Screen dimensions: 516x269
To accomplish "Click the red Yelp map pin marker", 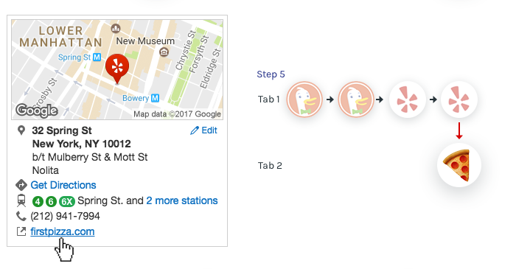I will [117, 69].
